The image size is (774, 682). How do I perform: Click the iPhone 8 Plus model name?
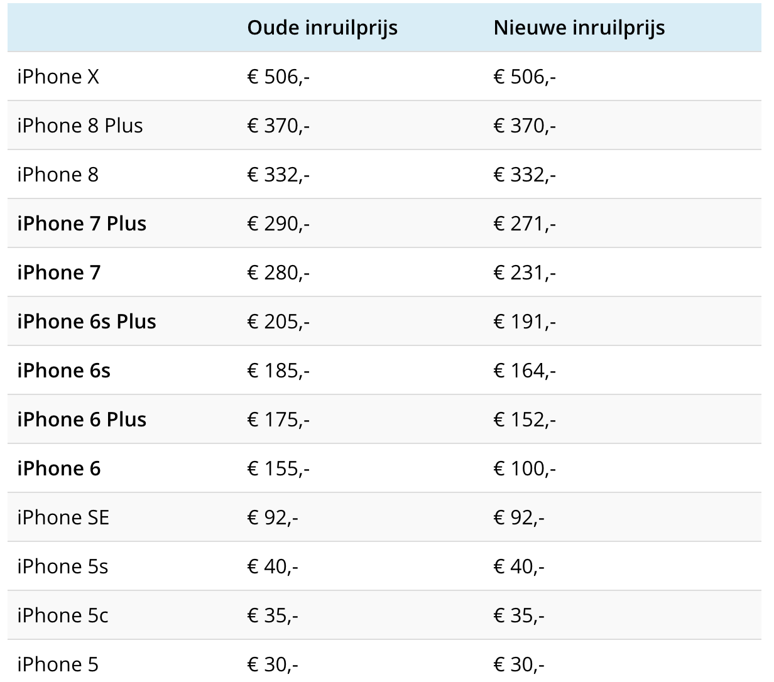[80, 126]
